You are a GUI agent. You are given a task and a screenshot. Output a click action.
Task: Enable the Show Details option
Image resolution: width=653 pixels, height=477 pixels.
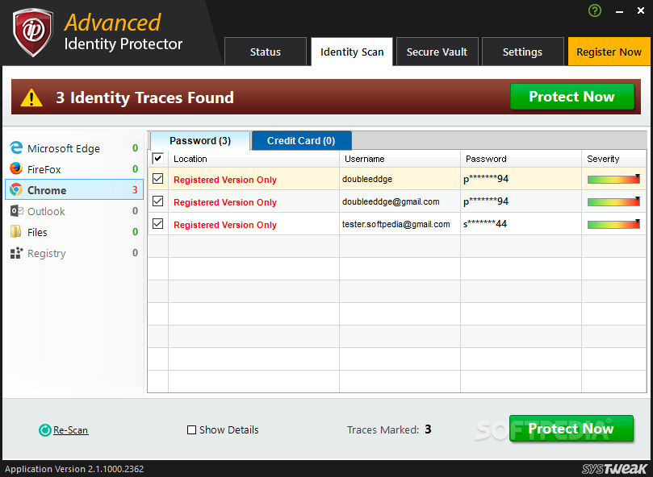click(x=190, y=429)
